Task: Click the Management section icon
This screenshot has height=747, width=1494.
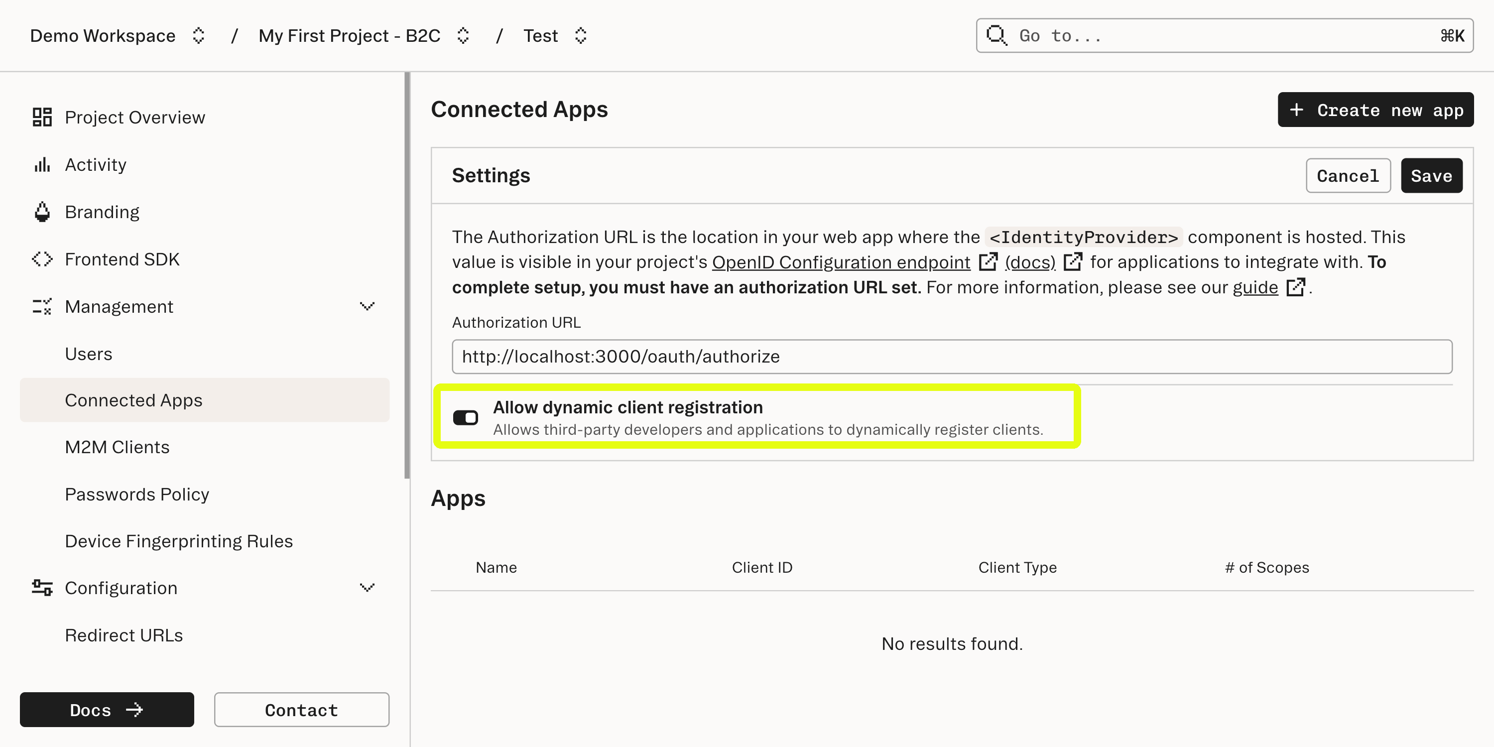Action: tap(42, 306)
